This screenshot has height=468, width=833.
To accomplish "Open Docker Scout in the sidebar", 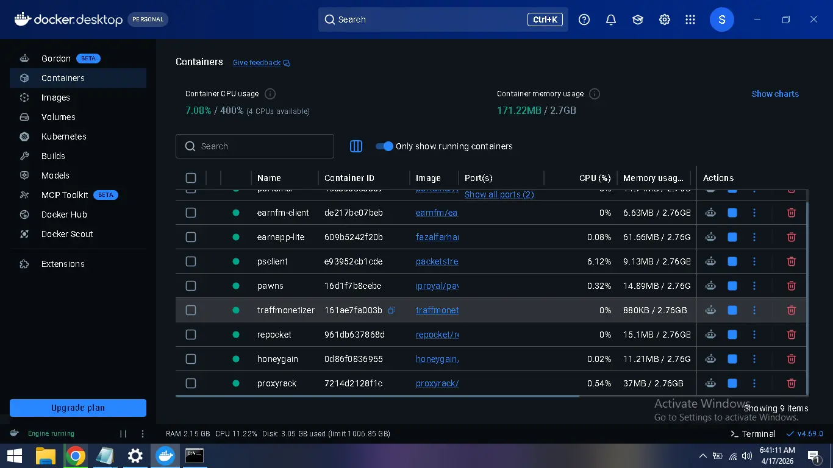I will point(78,234).
